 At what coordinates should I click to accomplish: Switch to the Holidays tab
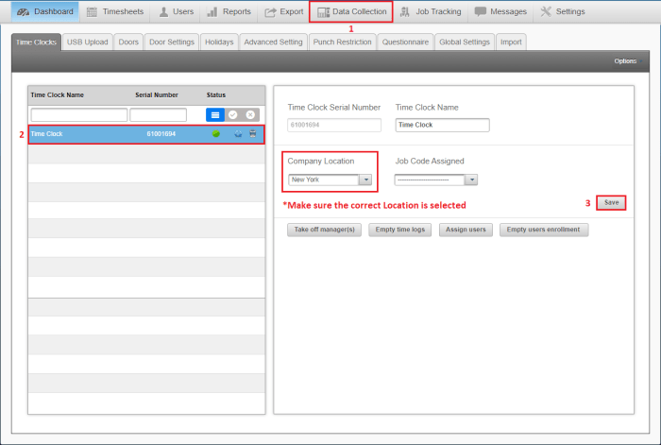[x=219, y=43]
